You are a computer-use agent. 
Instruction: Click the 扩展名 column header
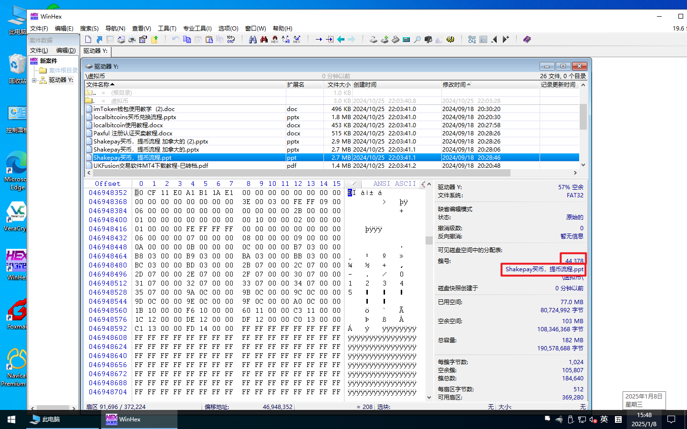pos(305,85)
